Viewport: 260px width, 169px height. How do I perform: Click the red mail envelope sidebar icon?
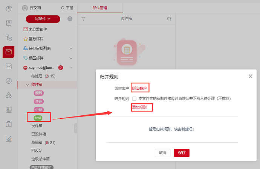(x=8, y=52)
